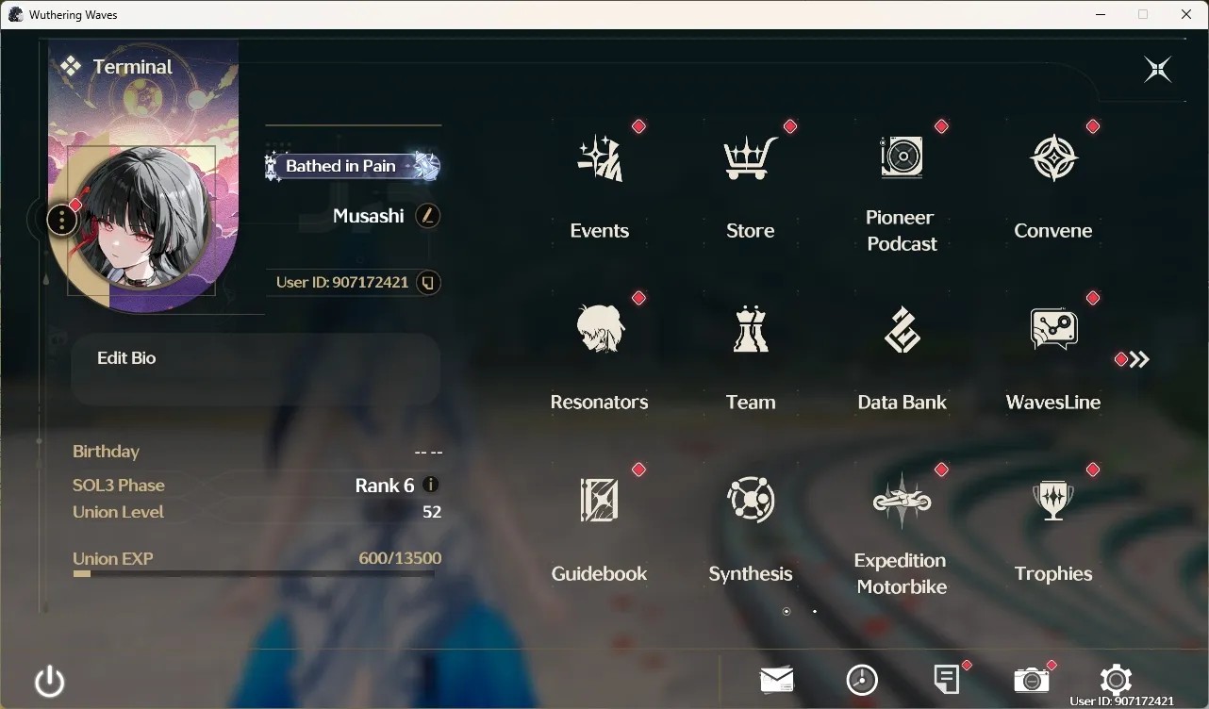Click the Bathed in Pain title badge
1209x709 pixels.
(353, 166)
